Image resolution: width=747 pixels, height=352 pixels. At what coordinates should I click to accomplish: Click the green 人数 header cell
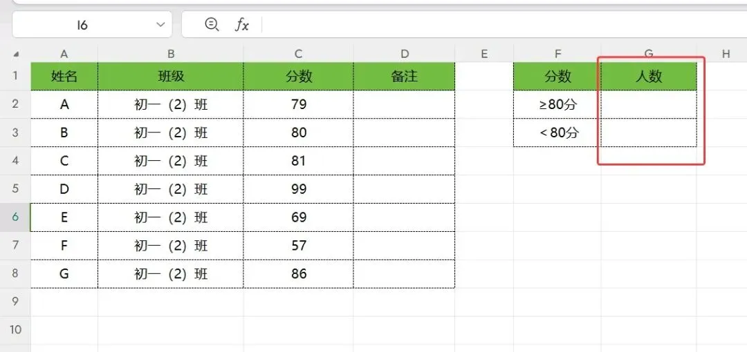point(649,76)
